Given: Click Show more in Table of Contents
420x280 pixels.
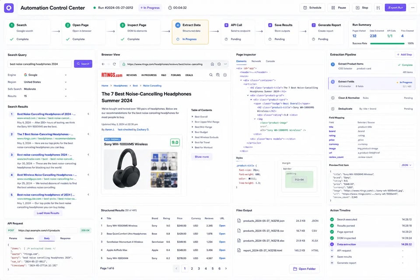Looking at the screenshot, I should (x=202, y=157).
